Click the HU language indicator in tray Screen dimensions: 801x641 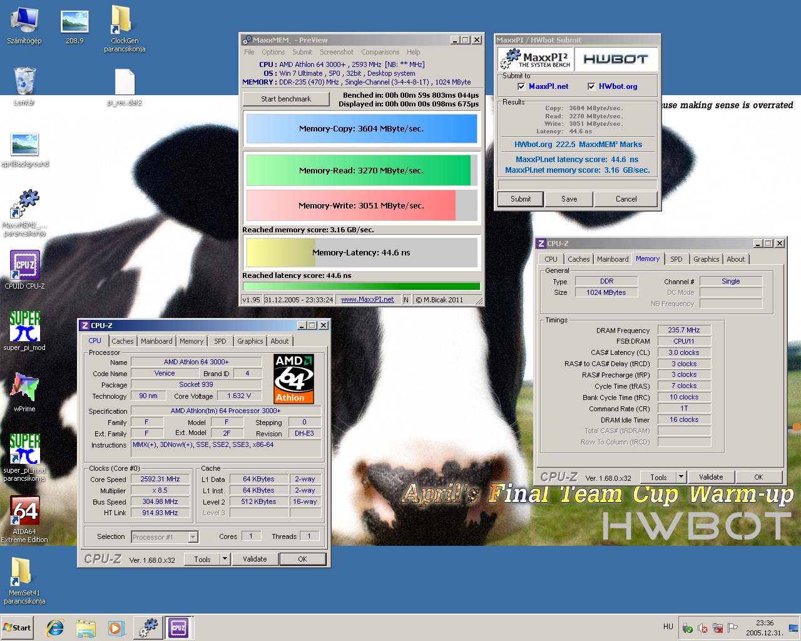click(x=668, y=627)
